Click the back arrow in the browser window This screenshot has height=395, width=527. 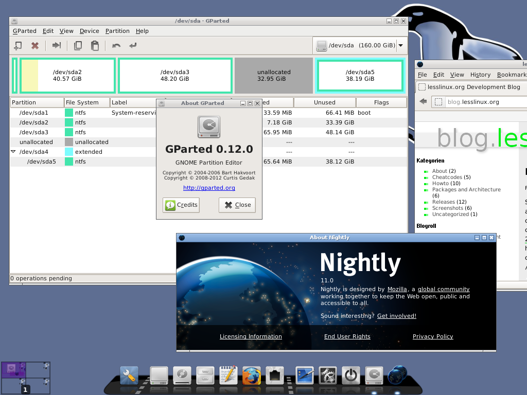coord(423,101)
